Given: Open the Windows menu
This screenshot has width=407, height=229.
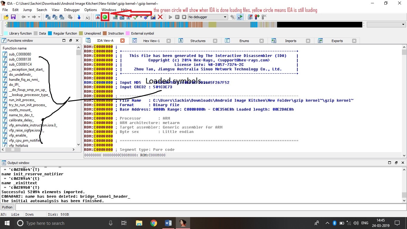Looking at the screenshot, I should 109,10.
